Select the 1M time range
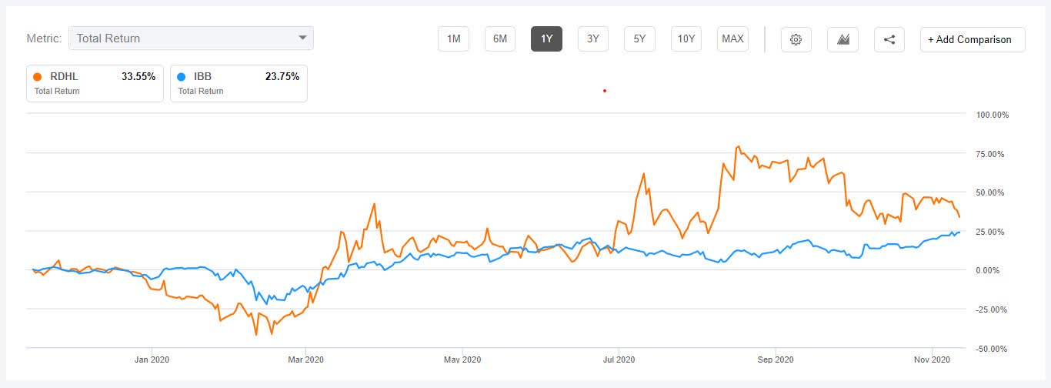Screen dimensions: 1051x388 point(453,38)
